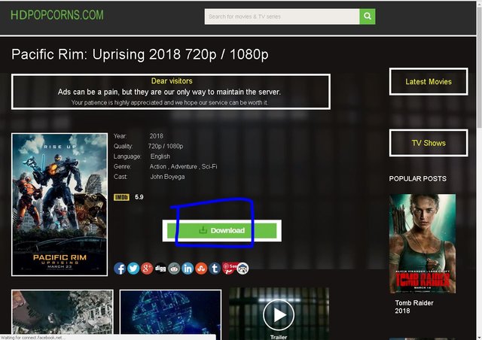The image size is (482, 340).
Task: Share on Tumblr
Action: coord(215,269)
